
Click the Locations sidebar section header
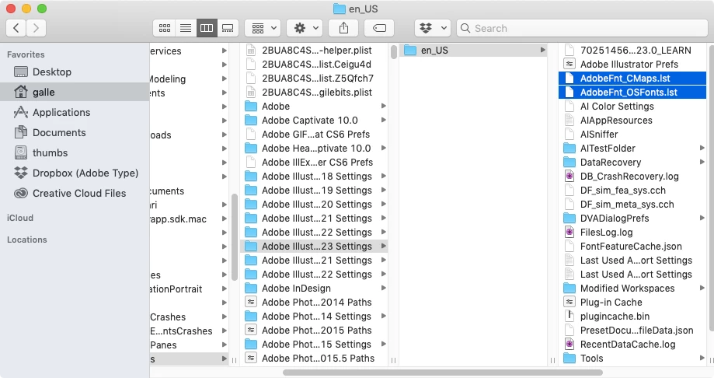coord(27,240)
